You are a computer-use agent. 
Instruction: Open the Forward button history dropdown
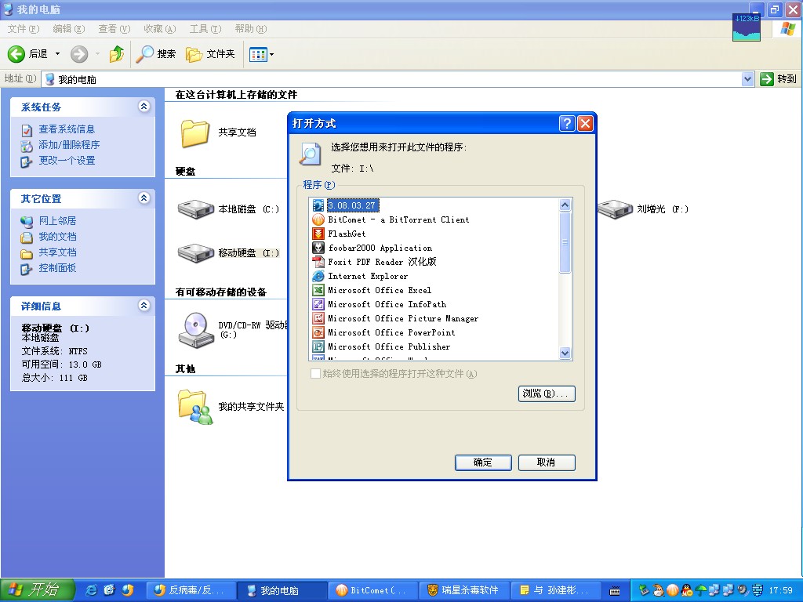point(97,54)
